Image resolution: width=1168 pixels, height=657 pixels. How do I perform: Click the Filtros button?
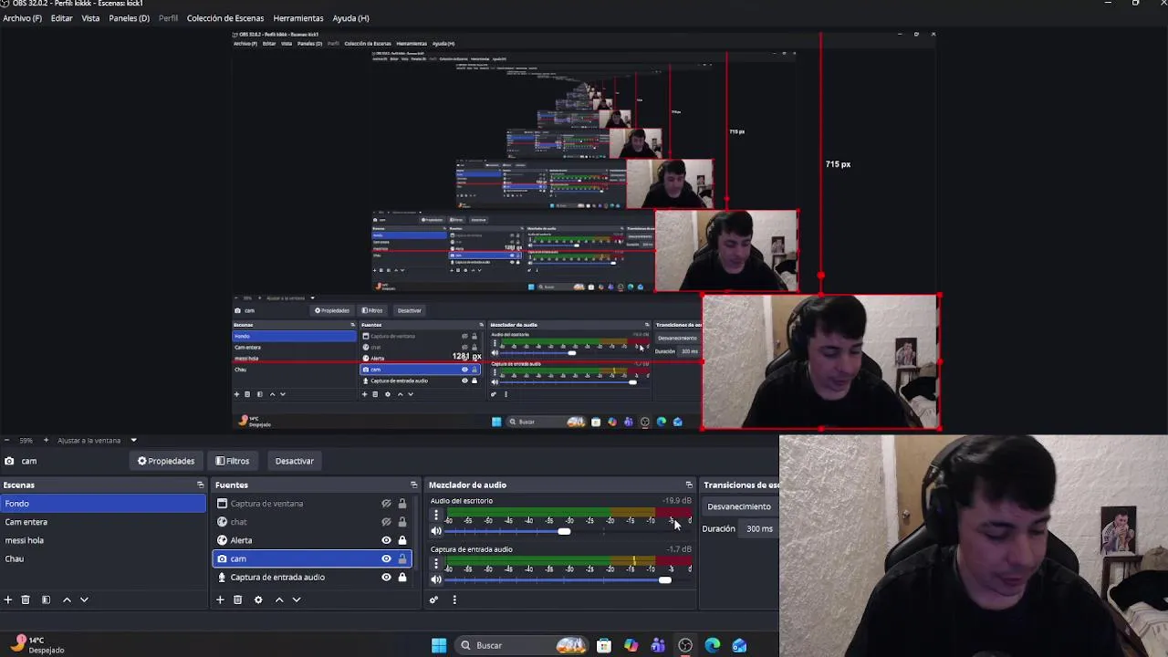pos(233,461)
